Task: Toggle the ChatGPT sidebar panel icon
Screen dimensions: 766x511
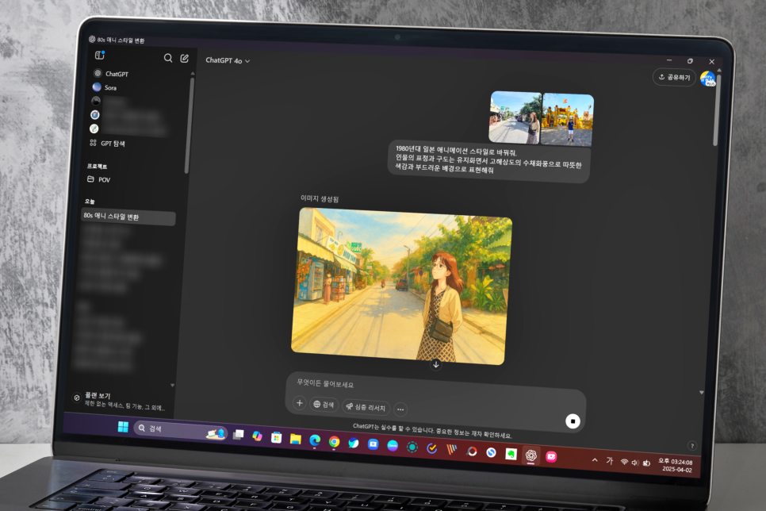Action: click(100, 55)
